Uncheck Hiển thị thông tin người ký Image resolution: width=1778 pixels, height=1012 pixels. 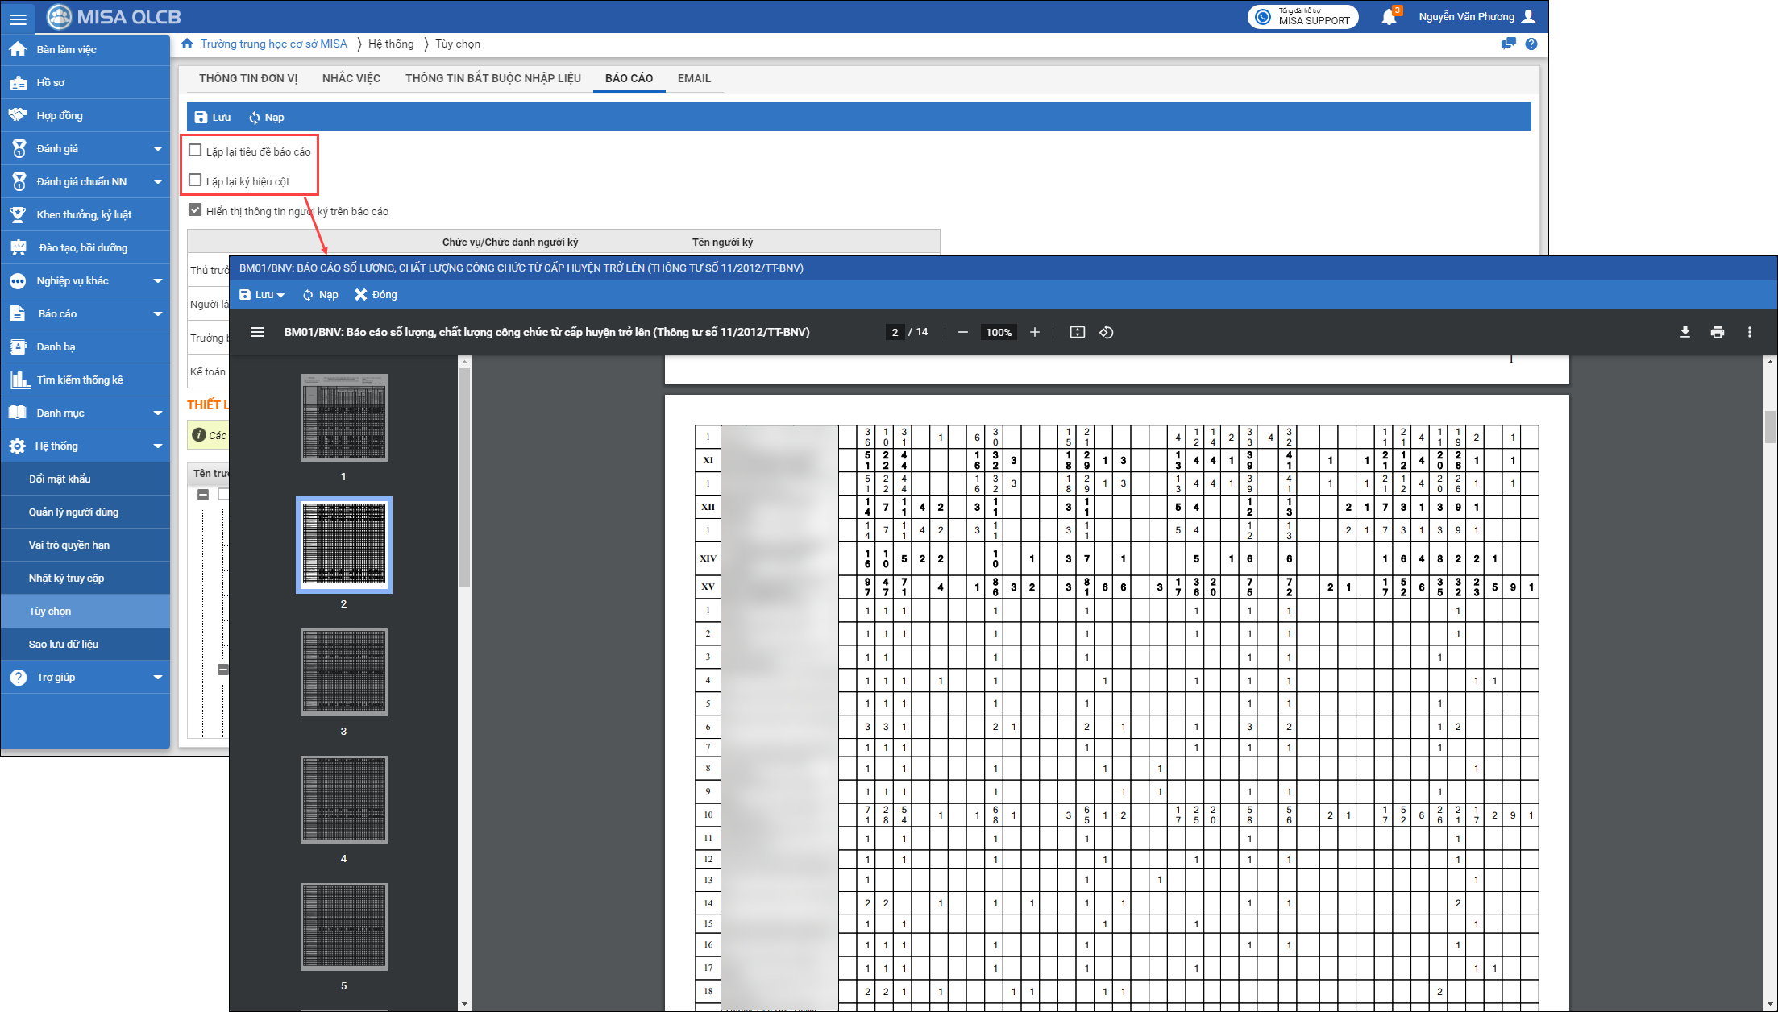tap(195, 210)
